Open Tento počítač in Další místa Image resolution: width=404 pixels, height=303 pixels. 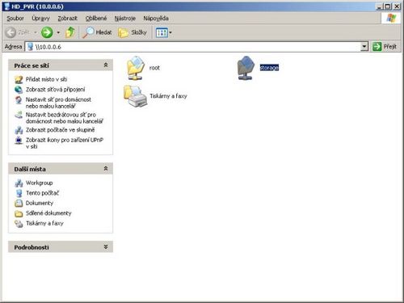coord(42,193)
